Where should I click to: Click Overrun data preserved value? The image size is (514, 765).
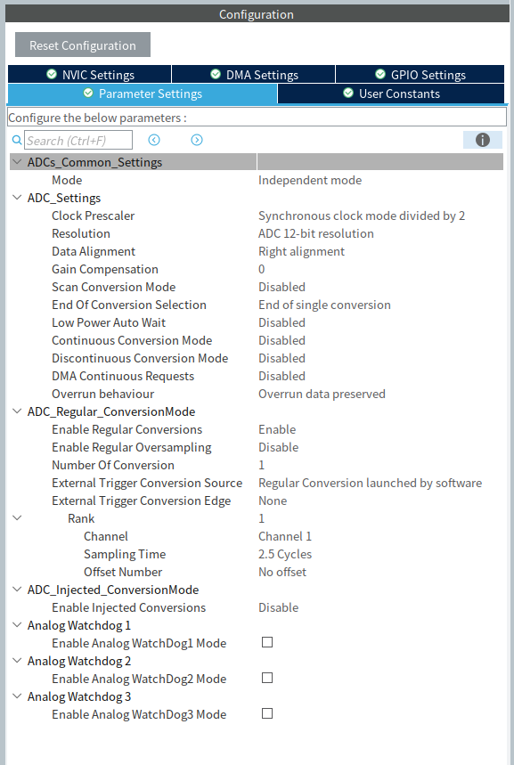pos(322,394)
